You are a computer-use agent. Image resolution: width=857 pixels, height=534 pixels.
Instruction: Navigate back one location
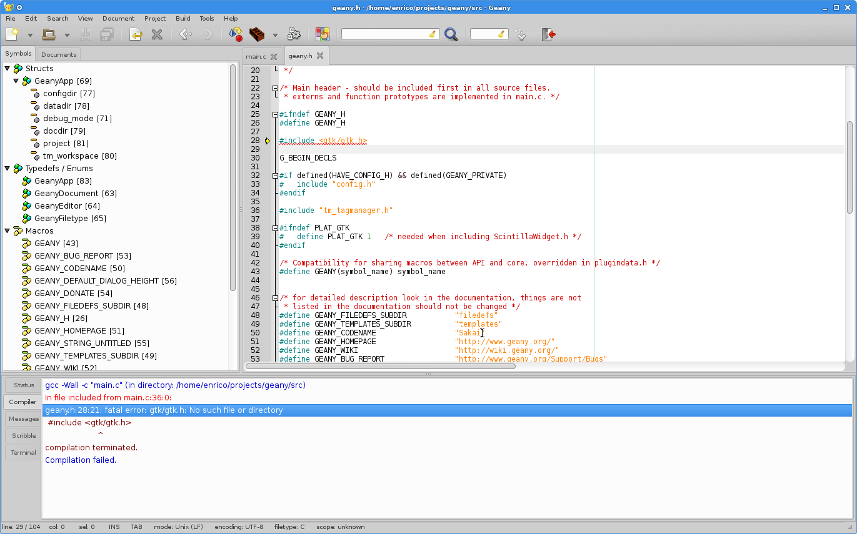(186, 34)
